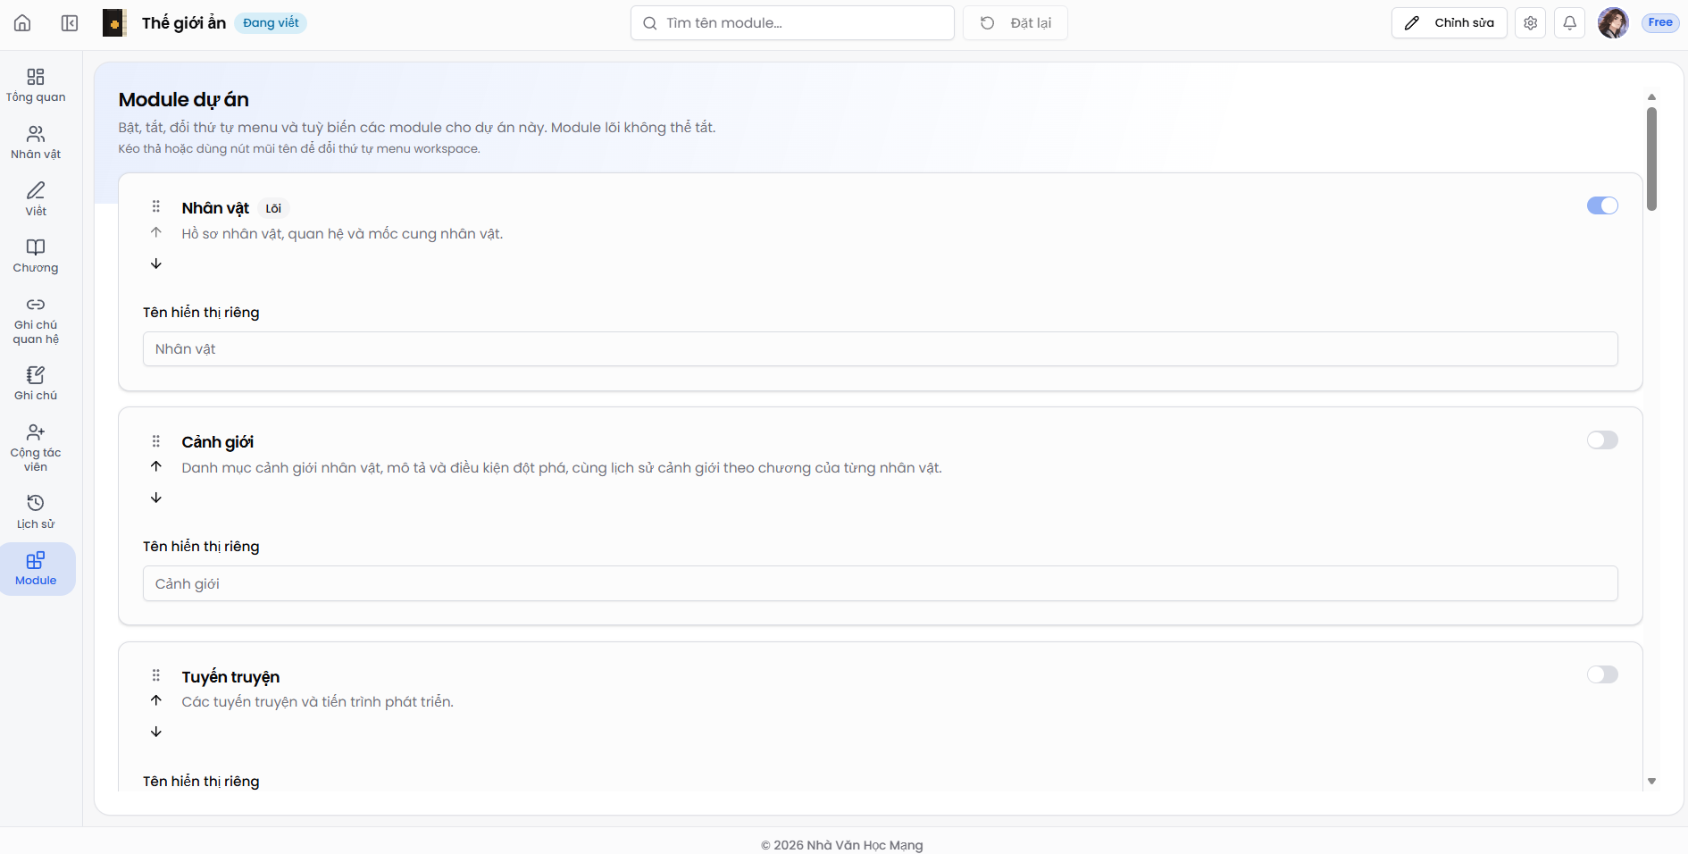Focus the Tìm tên module search field

pyautogui.click(x=792, y=23)
